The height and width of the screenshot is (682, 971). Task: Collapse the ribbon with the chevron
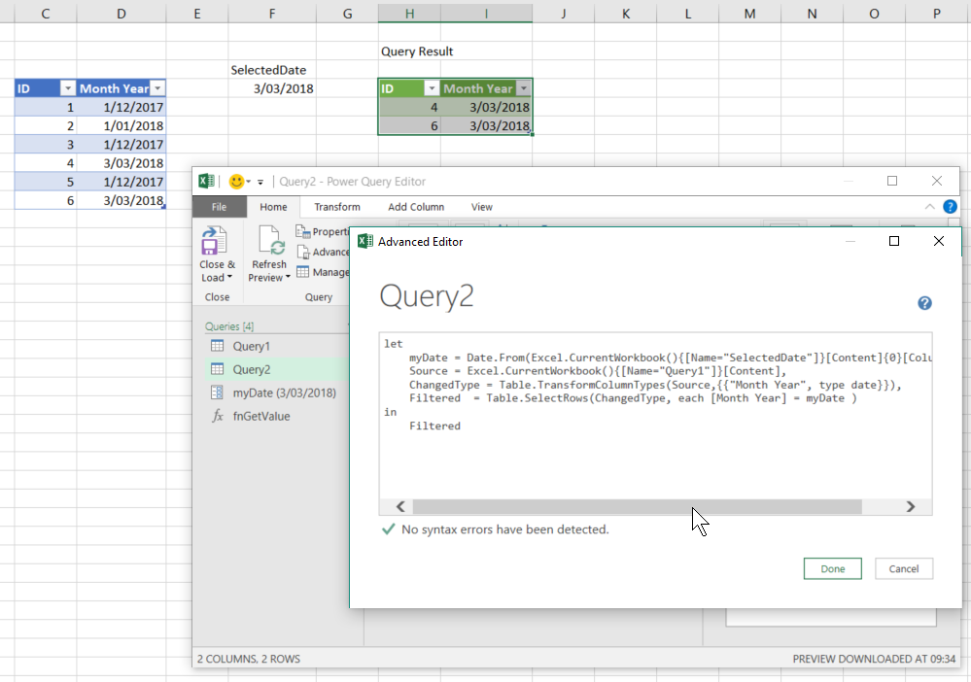[929, 207]
